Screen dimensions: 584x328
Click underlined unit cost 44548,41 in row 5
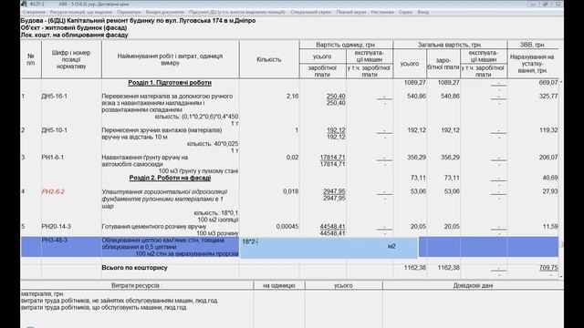(332, 226)
